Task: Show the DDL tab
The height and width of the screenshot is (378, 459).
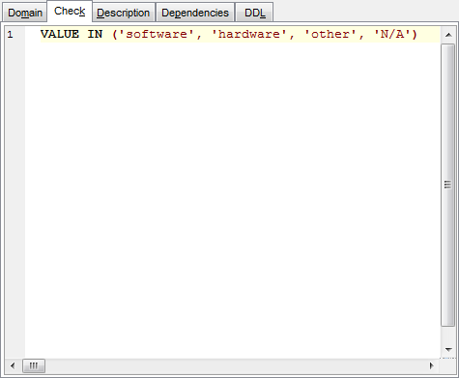Action: pyautogui.click(x=254, y=13)
